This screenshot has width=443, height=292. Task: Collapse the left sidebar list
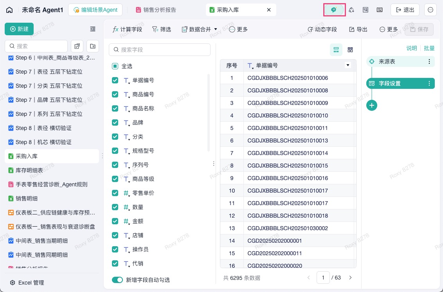point(93,29)
